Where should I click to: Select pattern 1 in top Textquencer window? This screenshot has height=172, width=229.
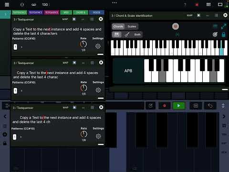(15, 47)
